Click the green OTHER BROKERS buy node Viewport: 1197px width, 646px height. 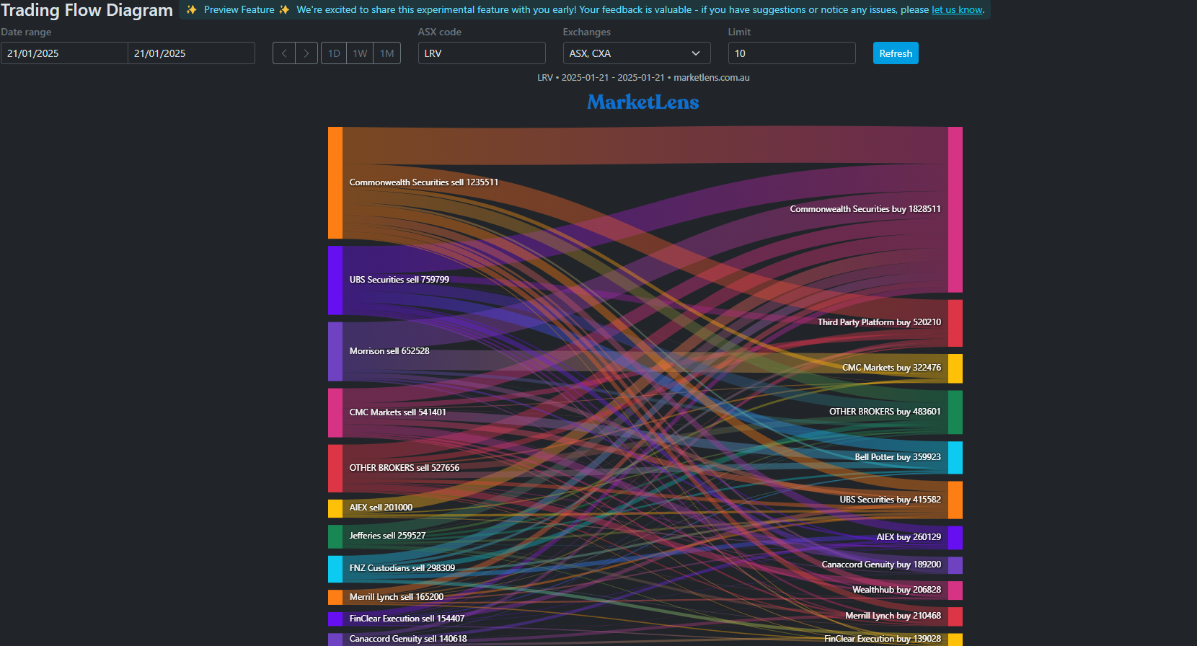pyautogui.click(x=955, y=412)
